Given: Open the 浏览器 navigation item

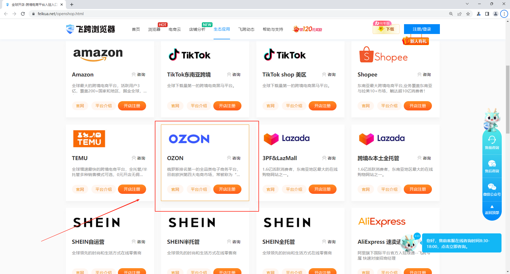Looking at the screenshot, I should (154, 29).
